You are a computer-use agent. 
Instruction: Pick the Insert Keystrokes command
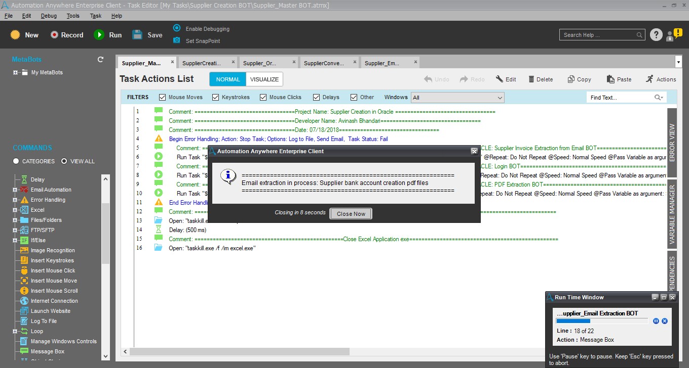point(52,260)
